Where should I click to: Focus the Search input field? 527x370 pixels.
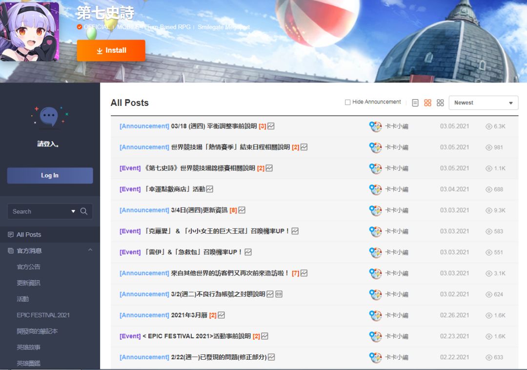pos(40,211)
